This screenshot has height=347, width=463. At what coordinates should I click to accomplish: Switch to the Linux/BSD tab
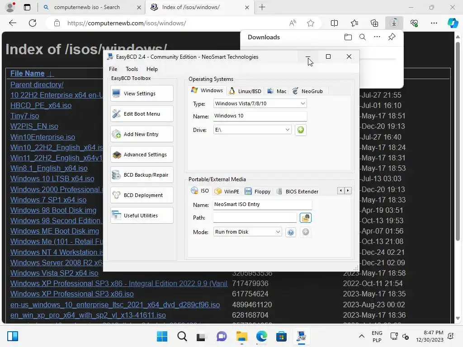(246, 91)
